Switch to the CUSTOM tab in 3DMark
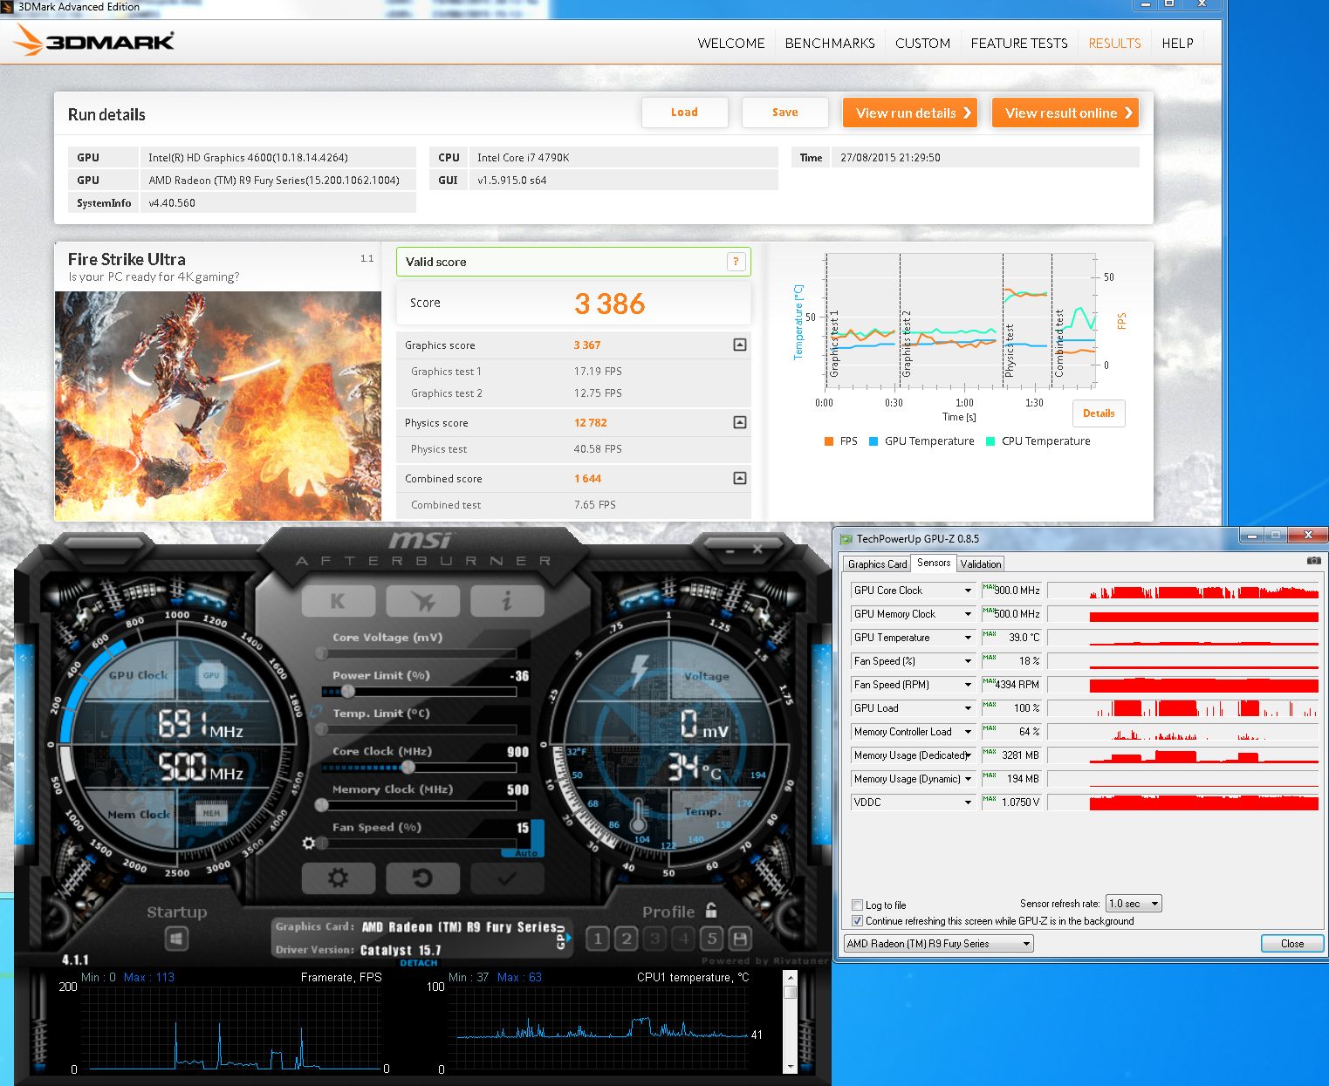Viewport: 1329px width, 1086px height. [922, 43]
